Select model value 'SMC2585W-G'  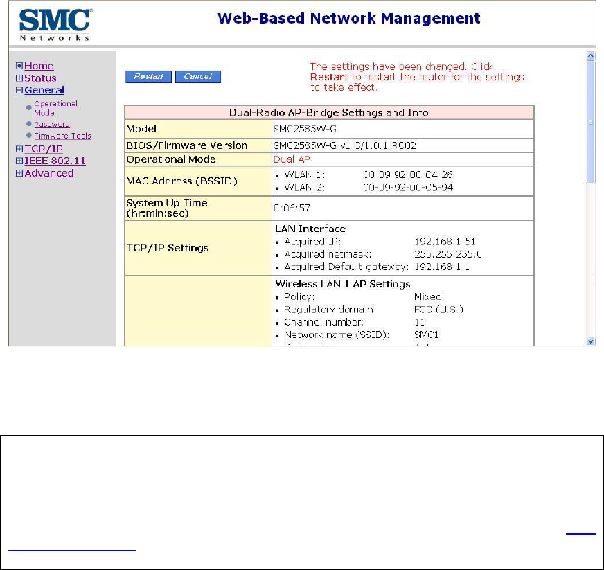click(x=305, y=129)
